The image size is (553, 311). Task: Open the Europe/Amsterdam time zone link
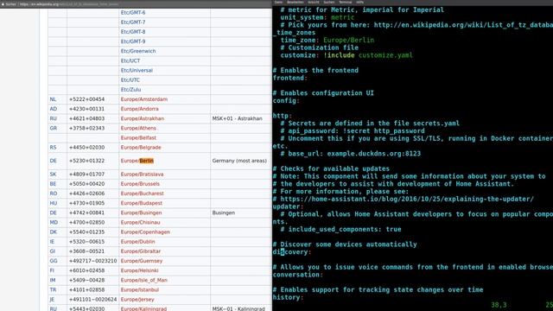coord(144,99)
